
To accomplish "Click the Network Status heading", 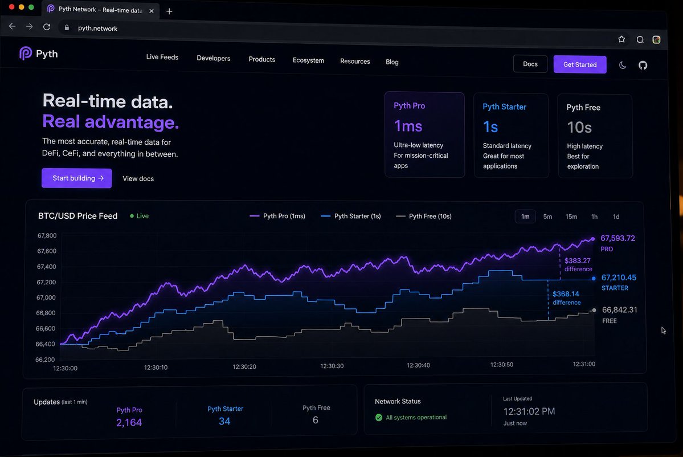I will 398,401.
